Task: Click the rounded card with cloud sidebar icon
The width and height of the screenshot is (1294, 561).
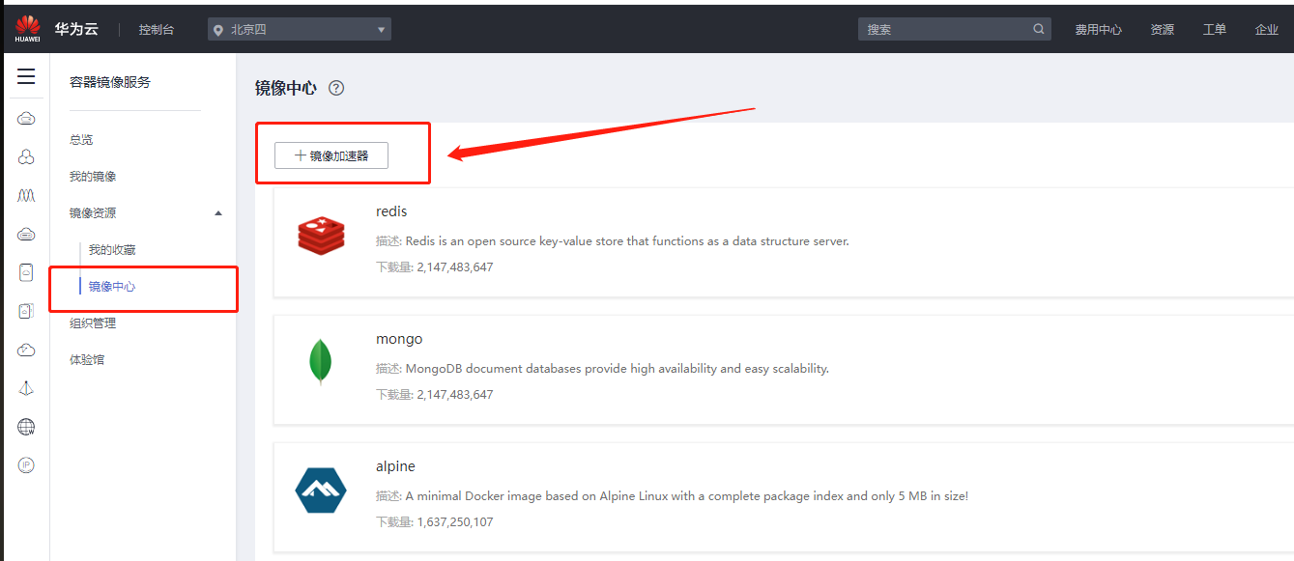Action: coord(26,272)
